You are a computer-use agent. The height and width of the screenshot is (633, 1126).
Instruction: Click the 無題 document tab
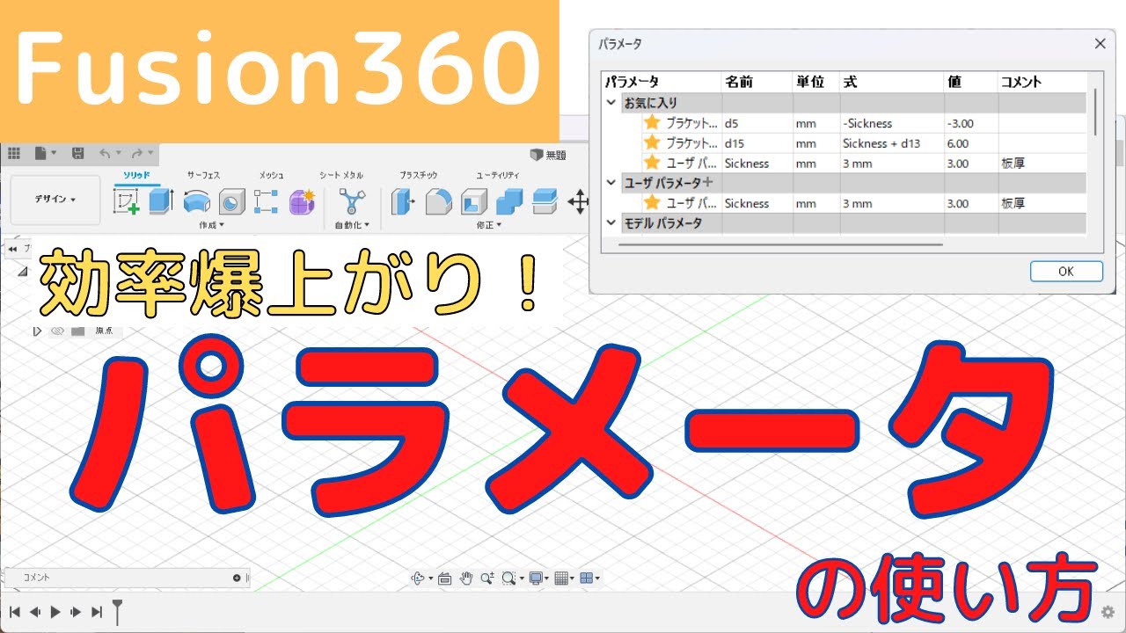(x=548, y=154)
